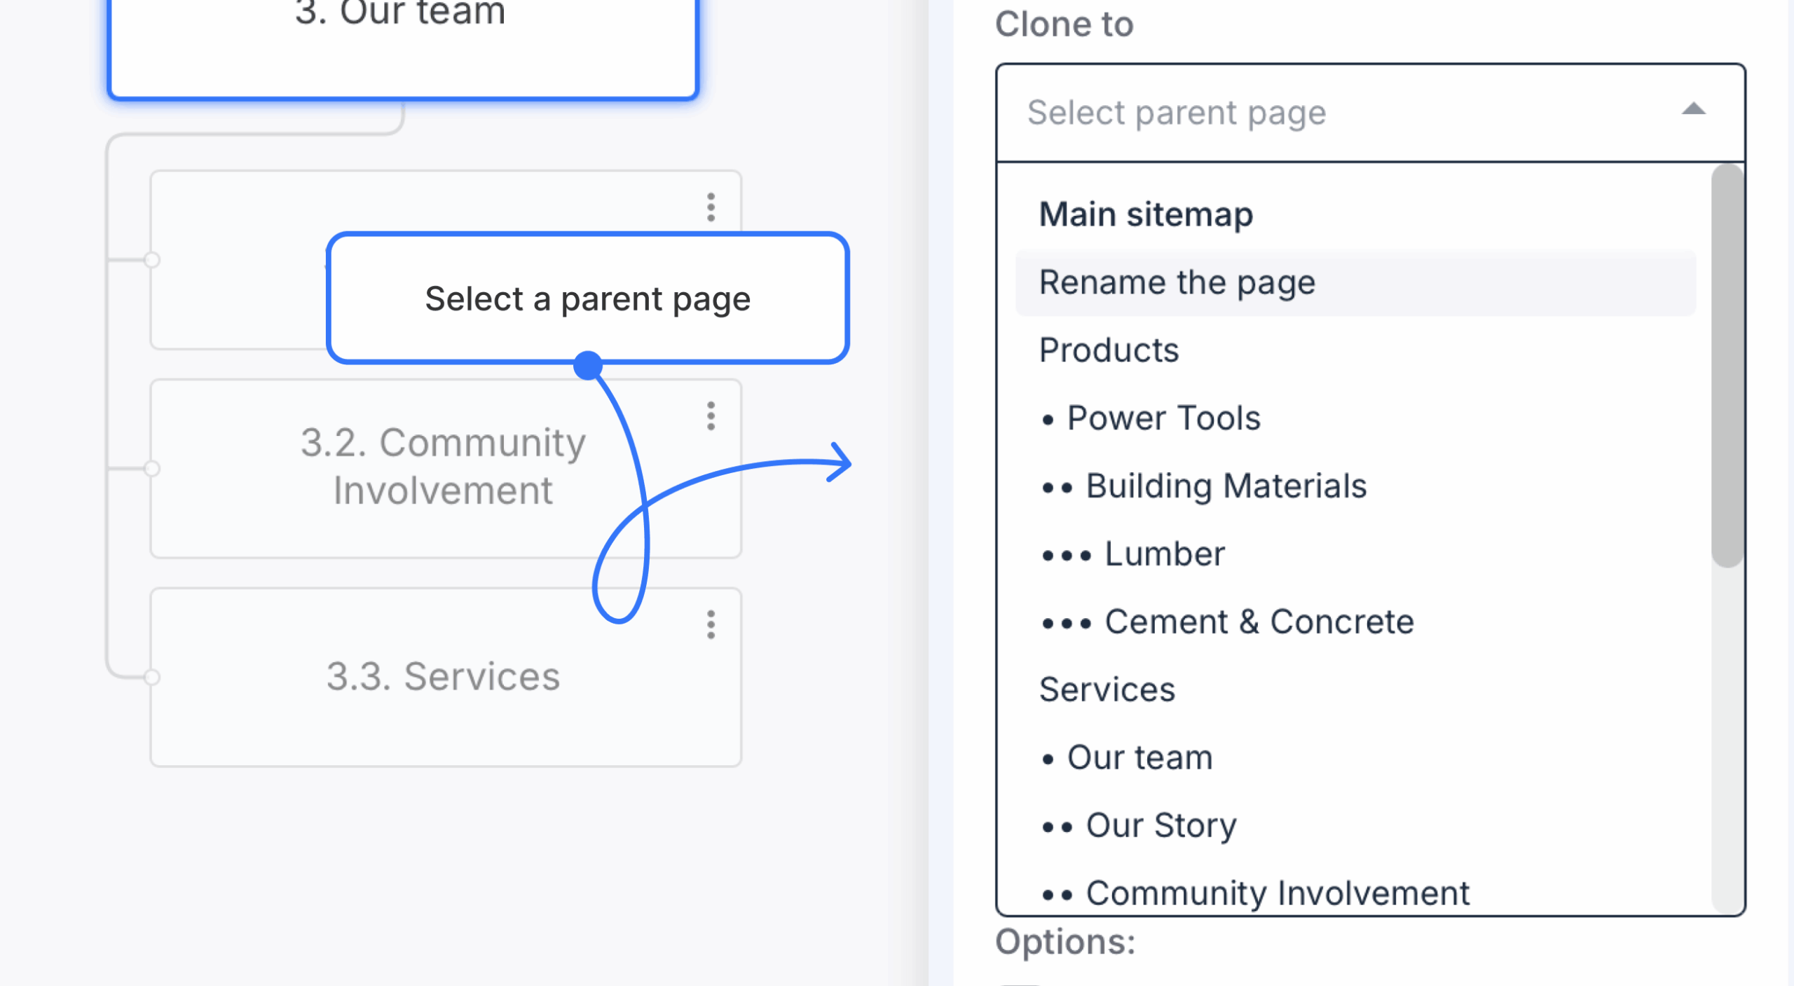This screenshot has width=1794, height=986.
Task: Collapse the Select parent page dropdown arrow
Action: pos(1693,109)
